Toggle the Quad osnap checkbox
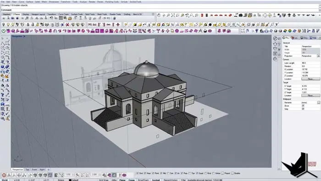Viewport: 321px width, 181px height. pyautogui.click(x=197, y=173)
